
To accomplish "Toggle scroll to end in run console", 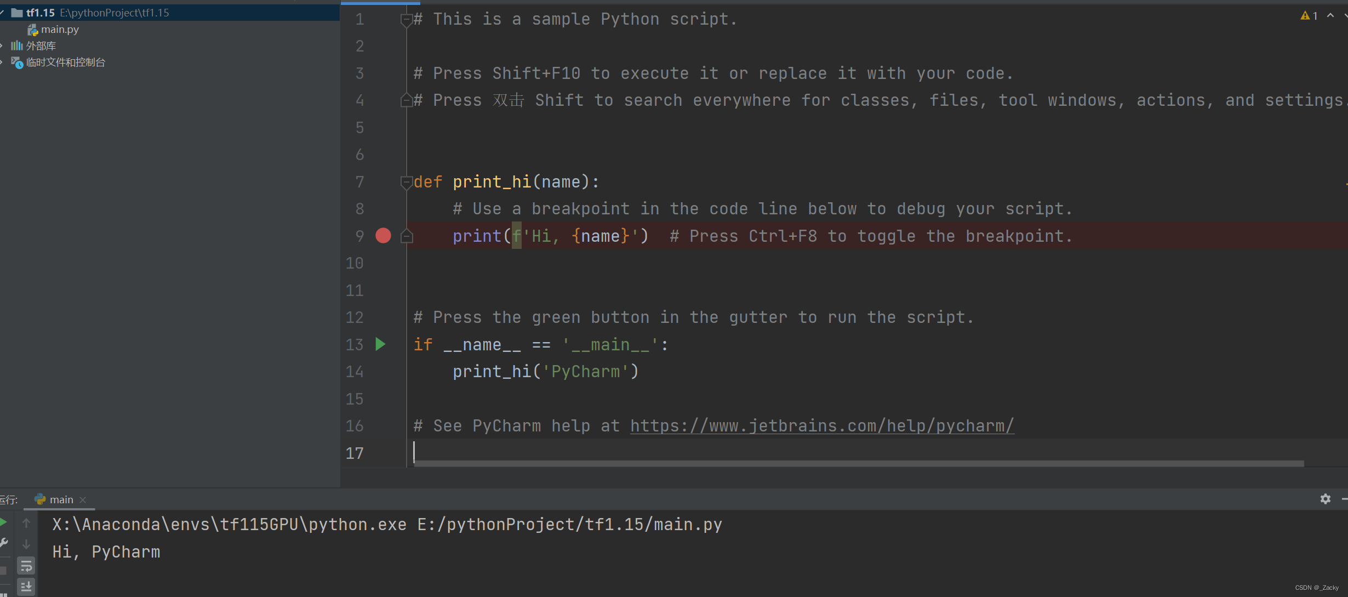I will pyautogui.click(x=26, y=587).
